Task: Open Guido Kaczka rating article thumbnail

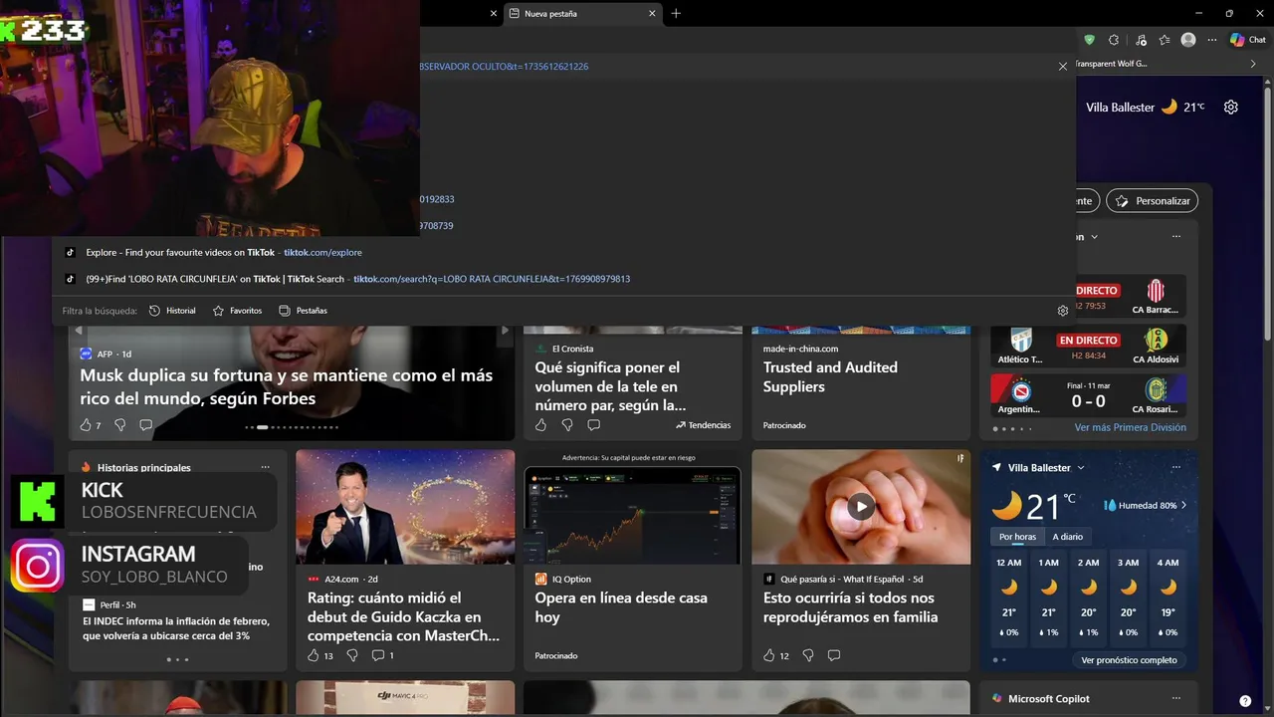Action: click(405, 507)
